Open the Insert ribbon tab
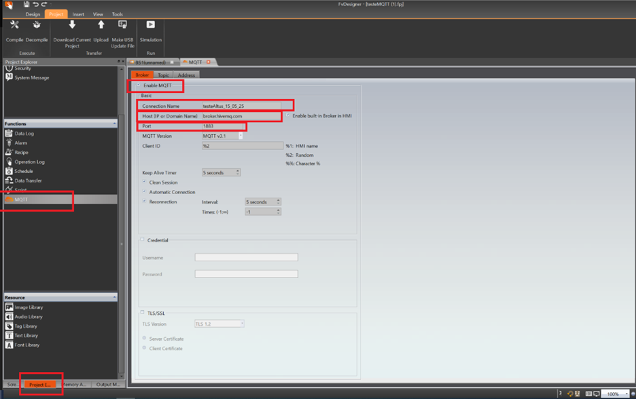 pos(78,14)
